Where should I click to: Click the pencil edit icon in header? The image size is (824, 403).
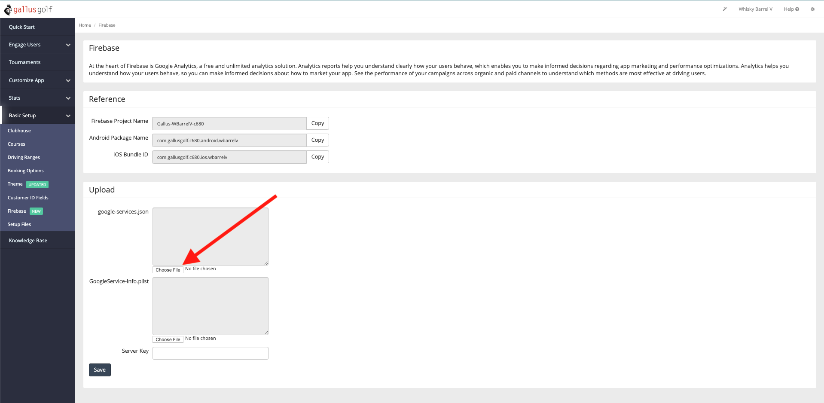point(725,9)
